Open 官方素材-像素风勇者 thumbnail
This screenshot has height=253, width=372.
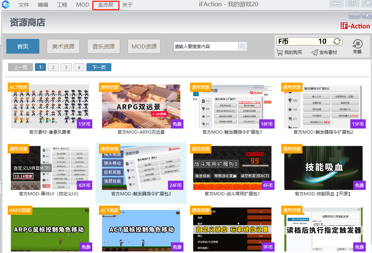point(50,106)
